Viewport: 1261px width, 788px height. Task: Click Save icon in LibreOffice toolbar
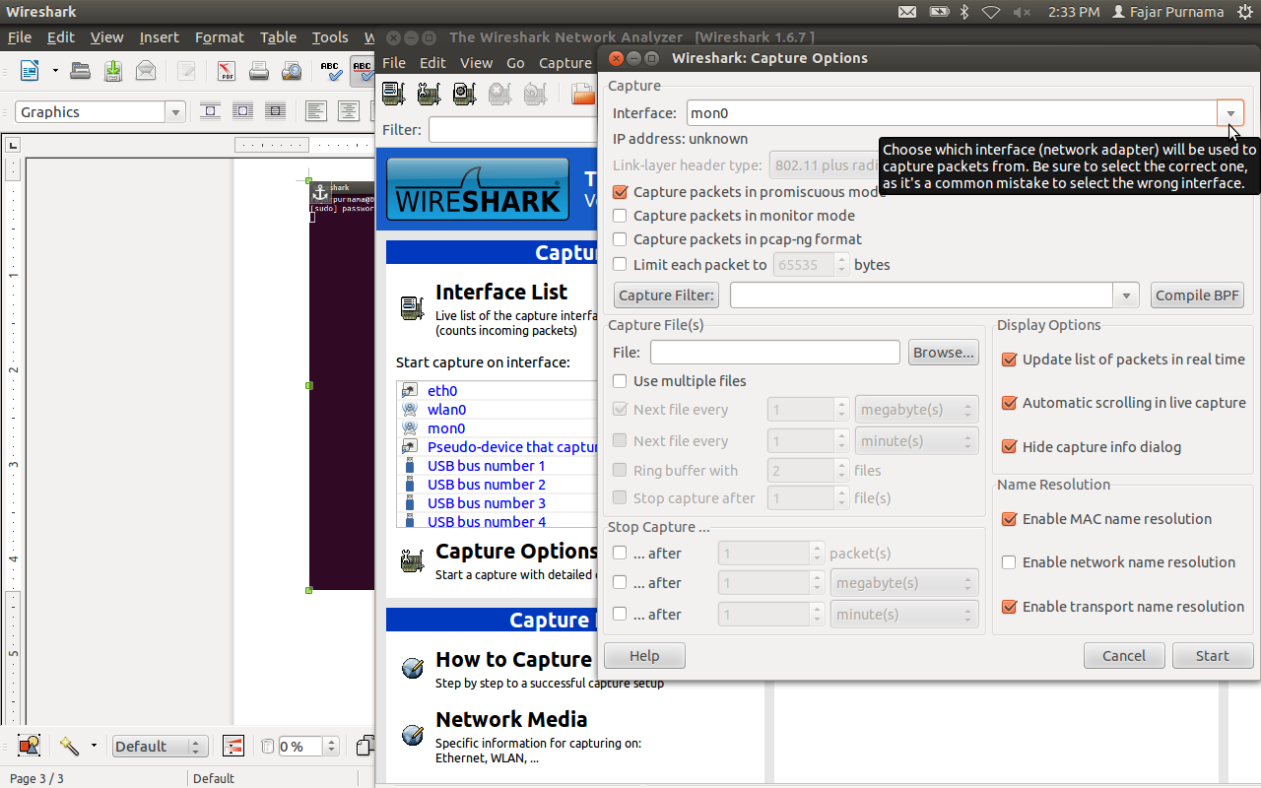[113, 71]
